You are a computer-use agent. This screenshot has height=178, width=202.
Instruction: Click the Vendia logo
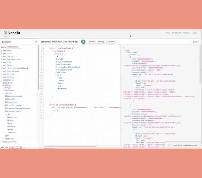[12, 33]
